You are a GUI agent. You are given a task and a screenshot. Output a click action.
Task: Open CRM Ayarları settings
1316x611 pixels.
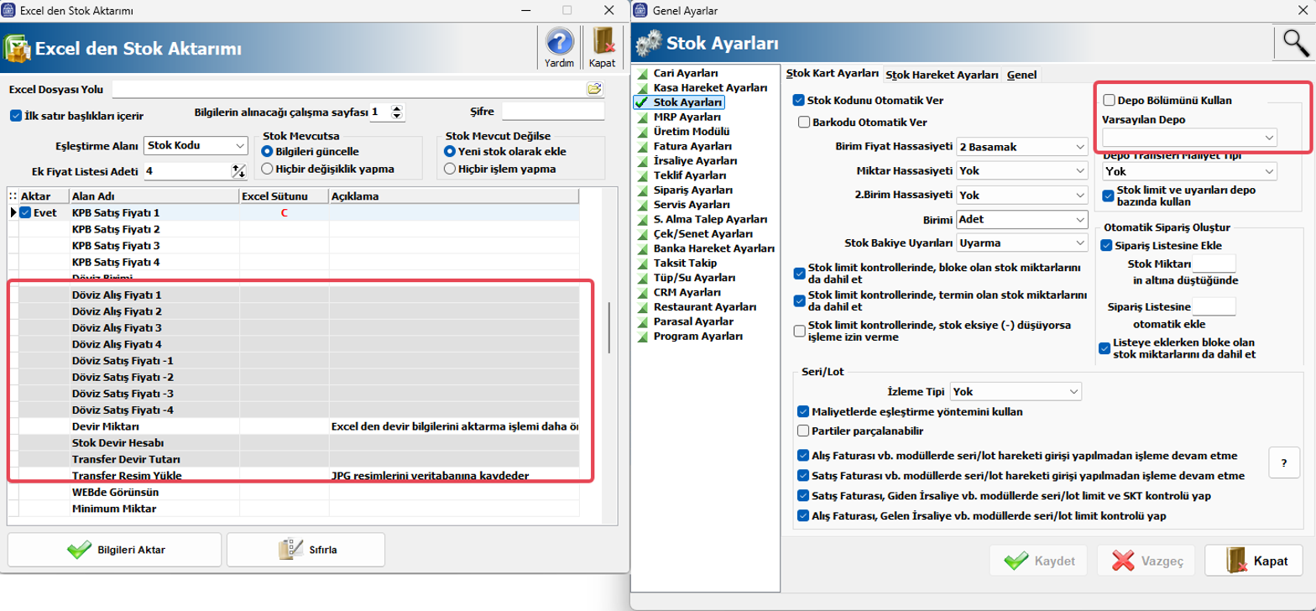point(687,292)
